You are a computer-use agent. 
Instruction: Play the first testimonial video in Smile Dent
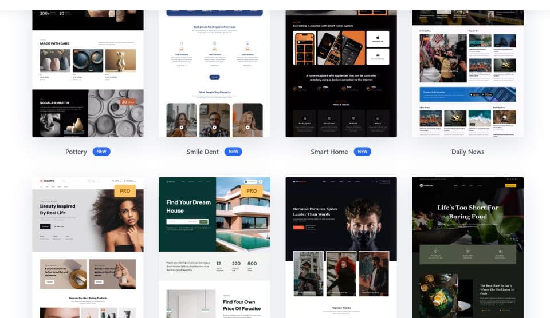[x=182, y=128]
